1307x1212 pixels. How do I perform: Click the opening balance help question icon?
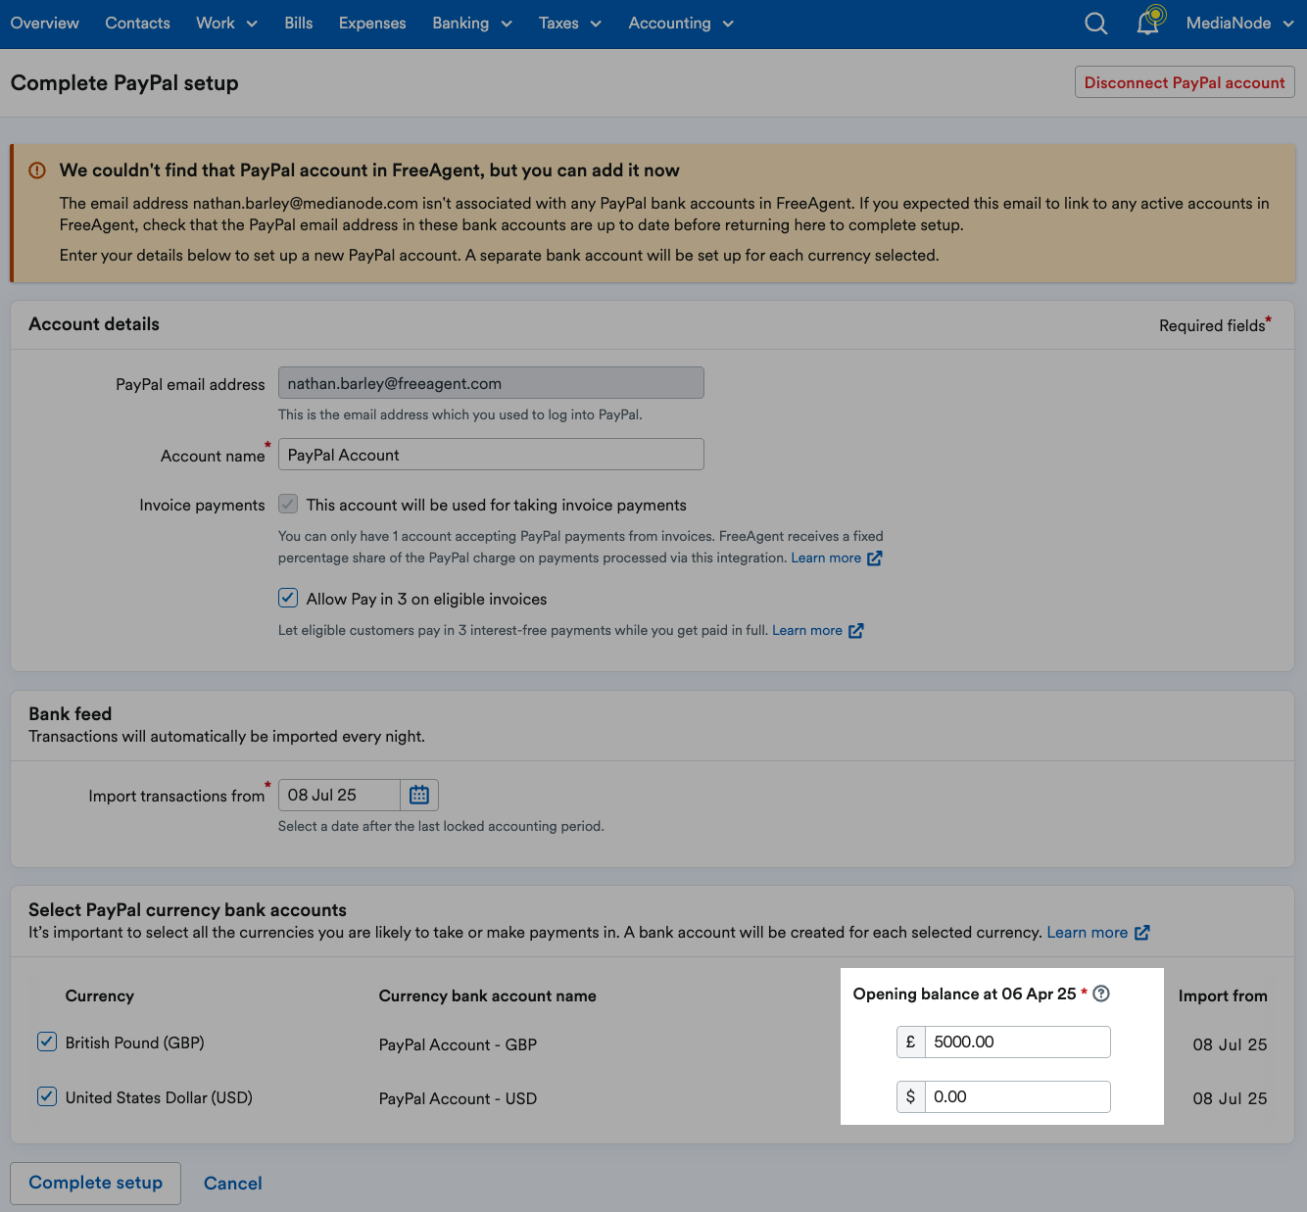(x=1101, y=994)
